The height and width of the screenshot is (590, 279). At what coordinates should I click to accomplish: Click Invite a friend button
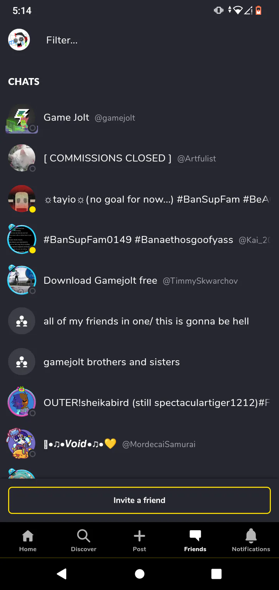pos(139,500)
